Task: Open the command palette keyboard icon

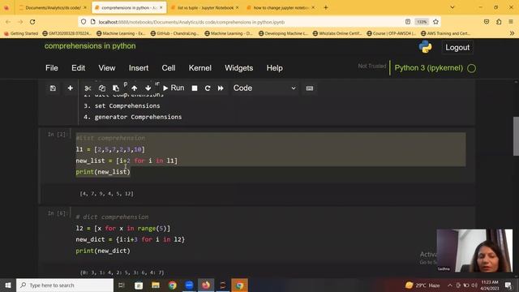Action: pos(310,88)
